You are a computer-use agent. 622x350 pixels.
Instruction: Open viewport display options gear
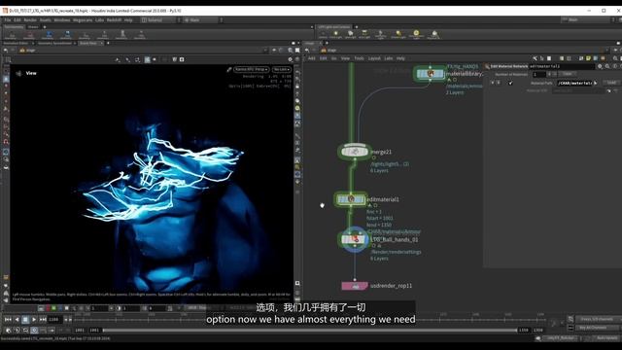[290, 59]
